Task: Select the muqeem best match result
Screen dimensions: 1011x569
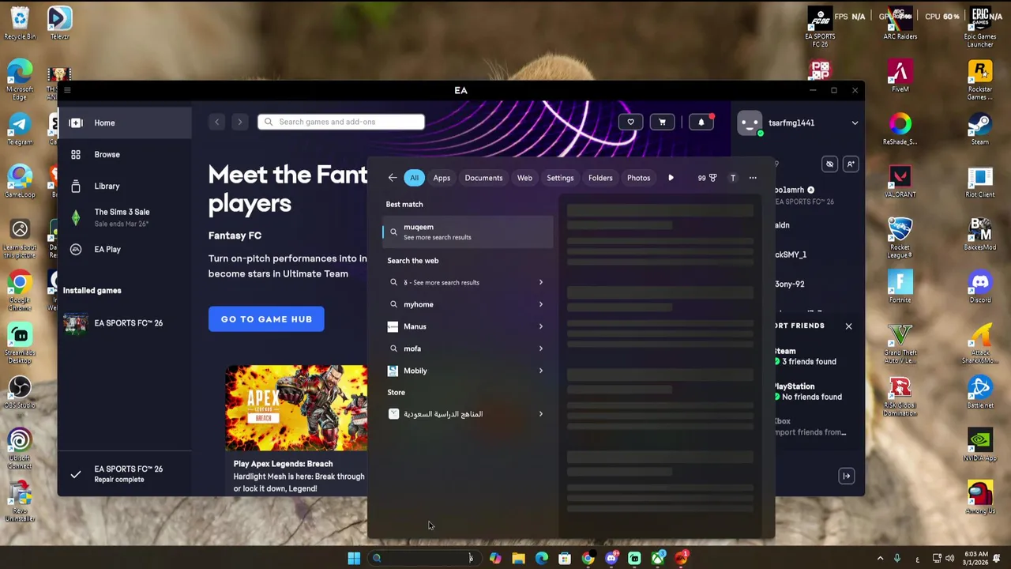Action: tap(468, 232)
